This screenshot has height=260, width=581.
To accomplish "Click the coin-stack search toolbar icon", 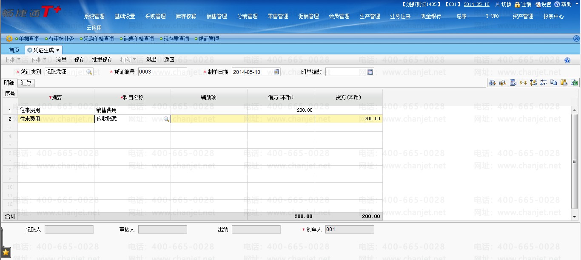I will [502, 83].
